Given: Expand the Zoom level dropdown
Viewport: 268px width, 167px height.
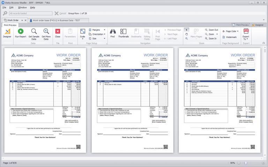Looking at the screenshot, I should click(x=217, y=34).
